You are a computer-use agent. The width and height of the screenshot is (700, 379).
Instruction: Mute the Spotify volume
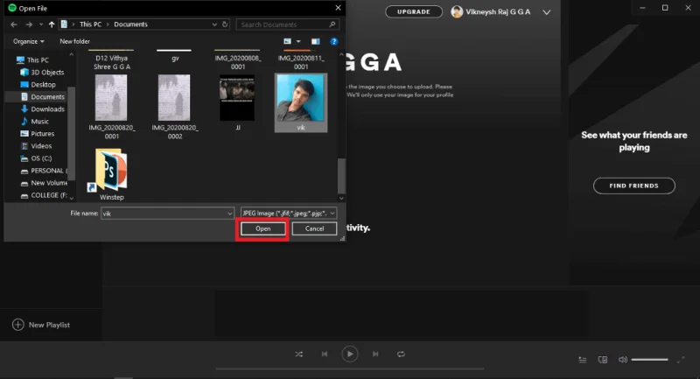[623, 360]
